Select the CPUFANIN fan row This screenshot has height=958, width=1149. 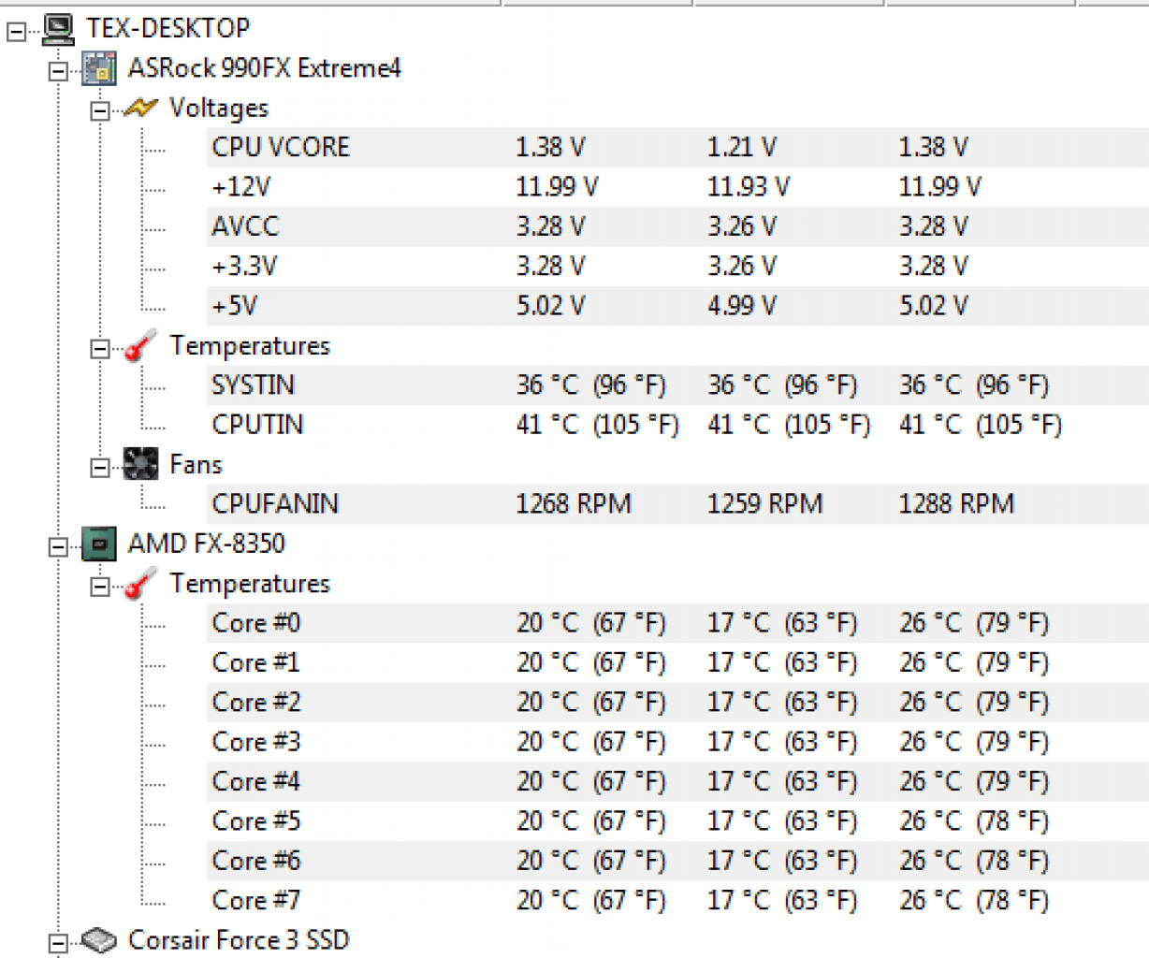point(677,504)
